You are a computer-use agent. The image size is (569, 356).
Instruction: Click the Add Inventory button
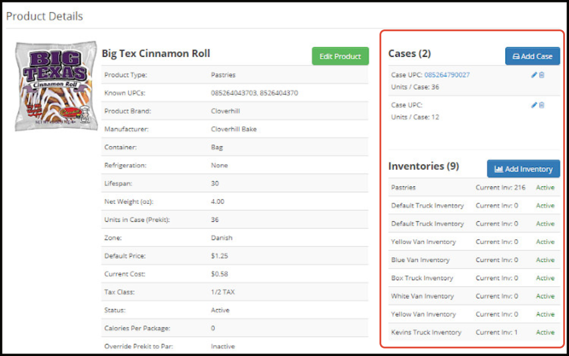click(523, 169)
